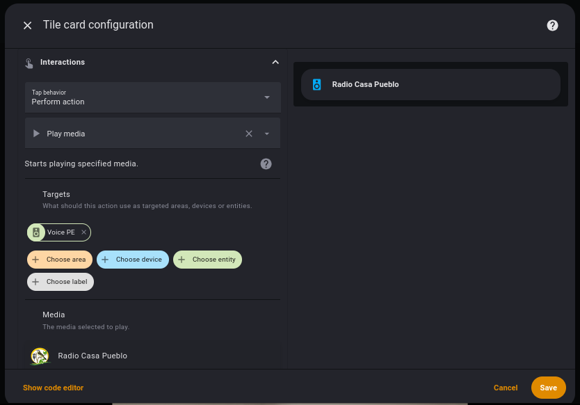
Task: Click the 'Tile card configuration' title
Action: tap(98, 25)
